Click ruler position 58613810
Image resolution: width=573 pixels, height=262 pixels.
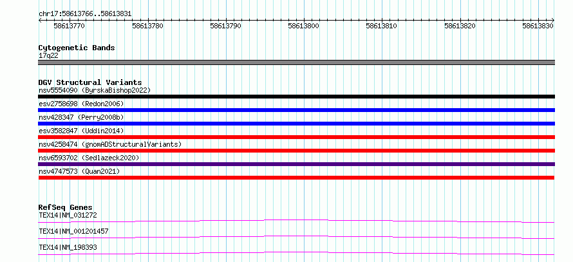(x=382, y=26)
